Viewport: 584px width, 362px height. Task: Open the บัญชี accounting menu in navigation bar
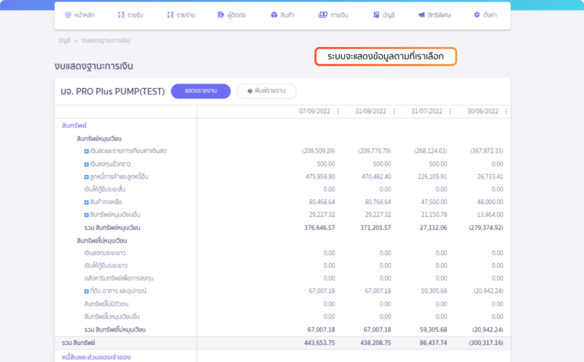click(x=384, y=15)
